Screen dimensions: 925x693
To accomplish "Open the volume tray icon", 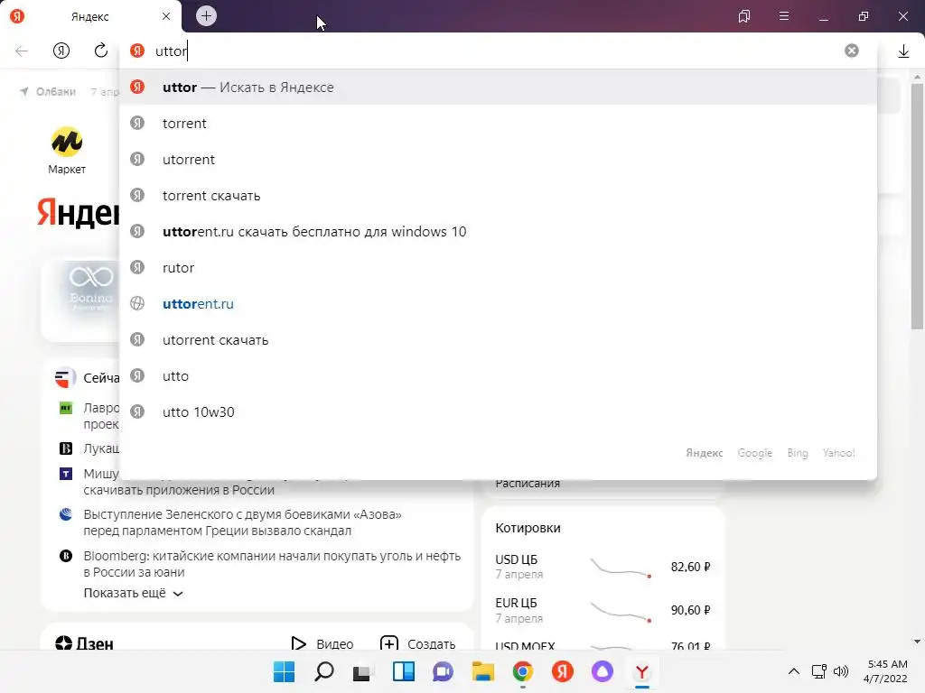I will (x=841, y=671).
